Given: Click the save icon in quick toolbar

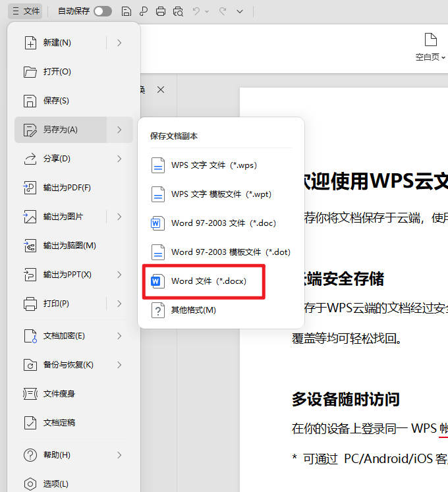Looking at the screenshot, I should point(126,12).
